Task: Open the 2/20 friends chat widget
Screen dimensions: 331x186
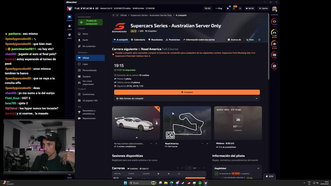Action: (269, 176)
